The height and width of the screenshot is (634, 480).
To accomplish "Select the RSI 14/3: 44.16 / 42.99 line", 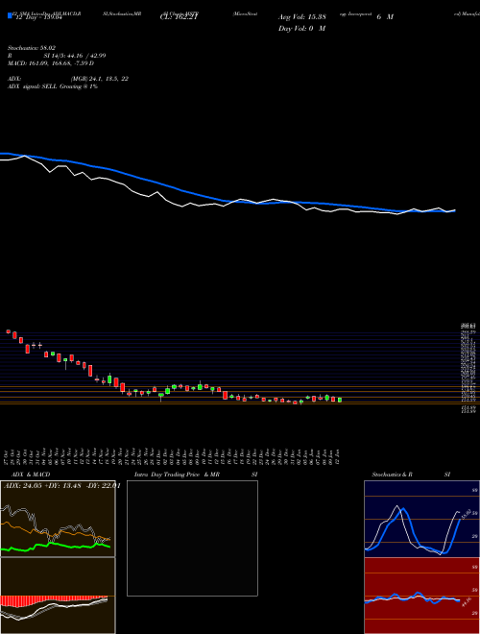I will pyautogui.click(x=57, y=56).
